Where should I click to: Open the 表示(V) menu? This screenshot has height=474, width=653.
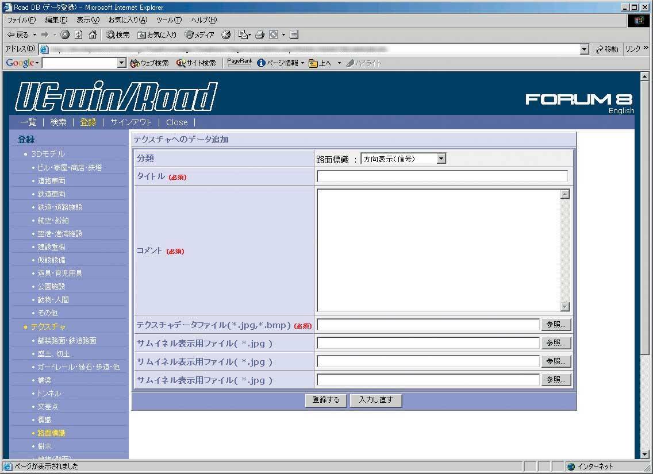click(x=88, y=20)
